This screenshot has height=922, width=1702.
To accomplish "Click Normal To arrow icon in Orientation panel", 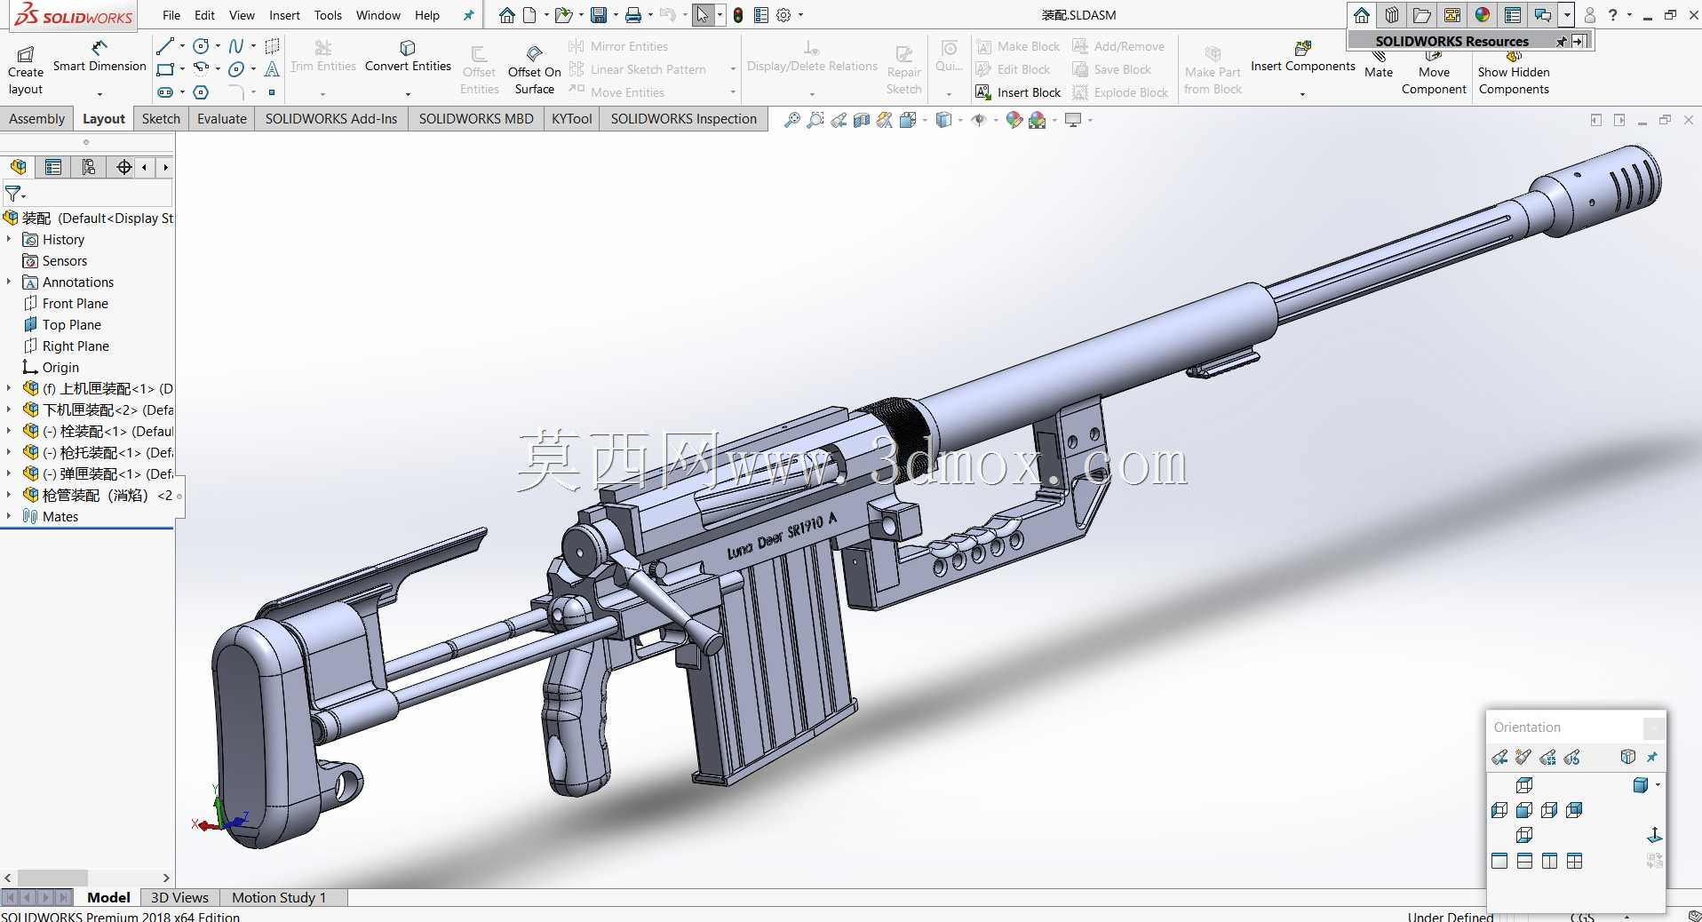I will click(x=1654, y=835).
